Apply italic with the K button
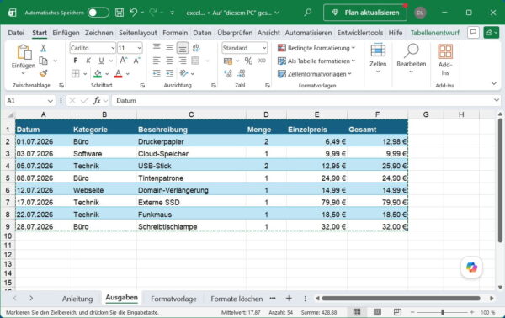This screenshot has height=318, width=505. coord(88,61)
